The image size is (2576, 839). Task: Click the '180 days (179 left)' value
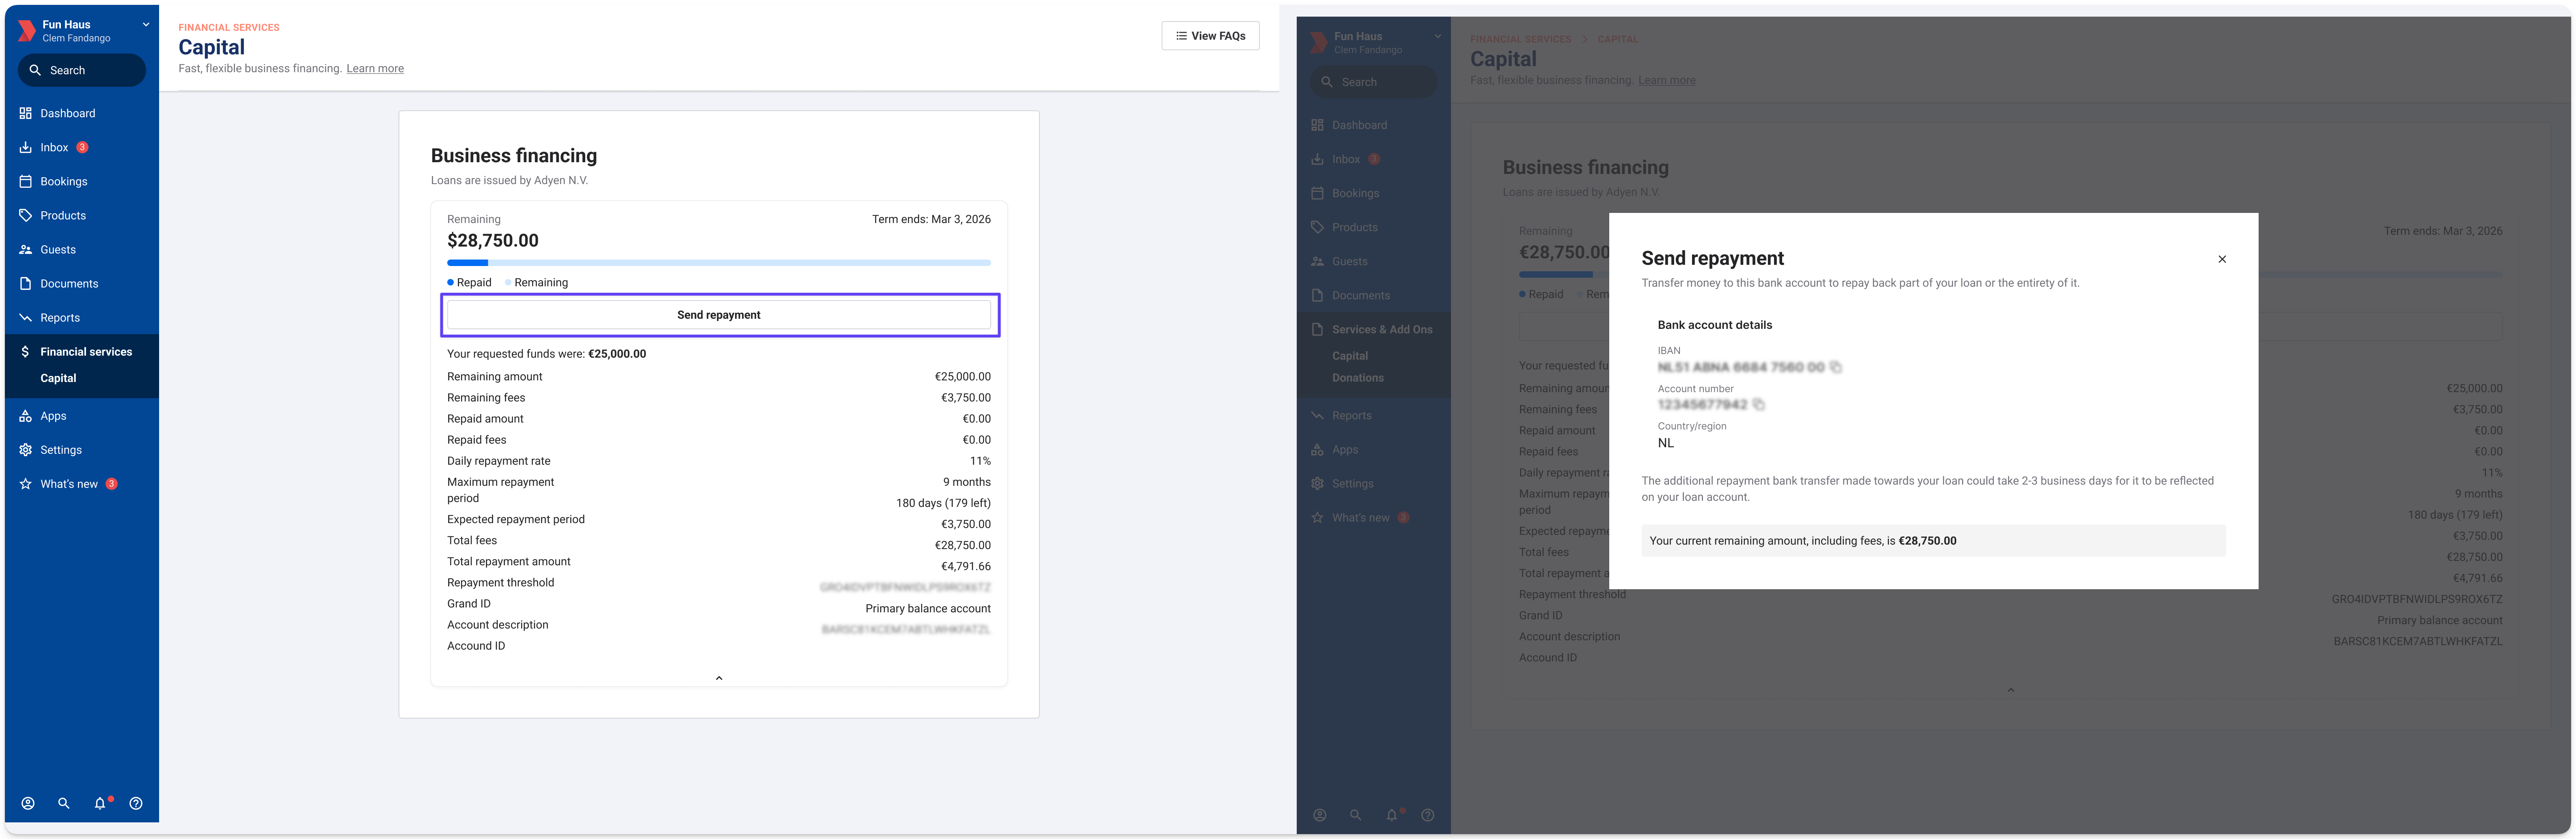point(943,503)
